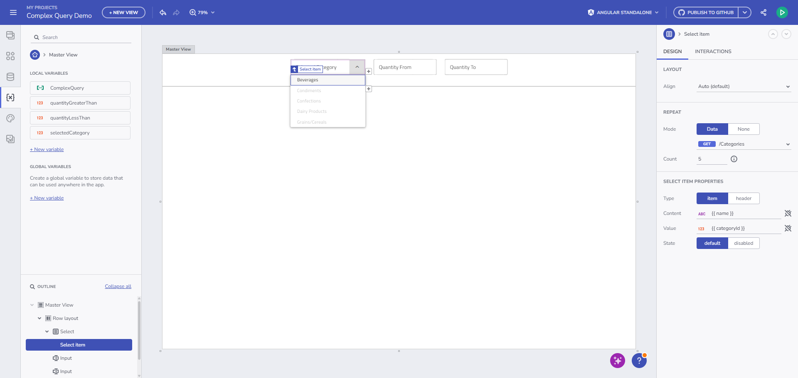Viewport: 798px width, 378px height.
Task: Open the AI sparkle assistant button
Action: 617,361
